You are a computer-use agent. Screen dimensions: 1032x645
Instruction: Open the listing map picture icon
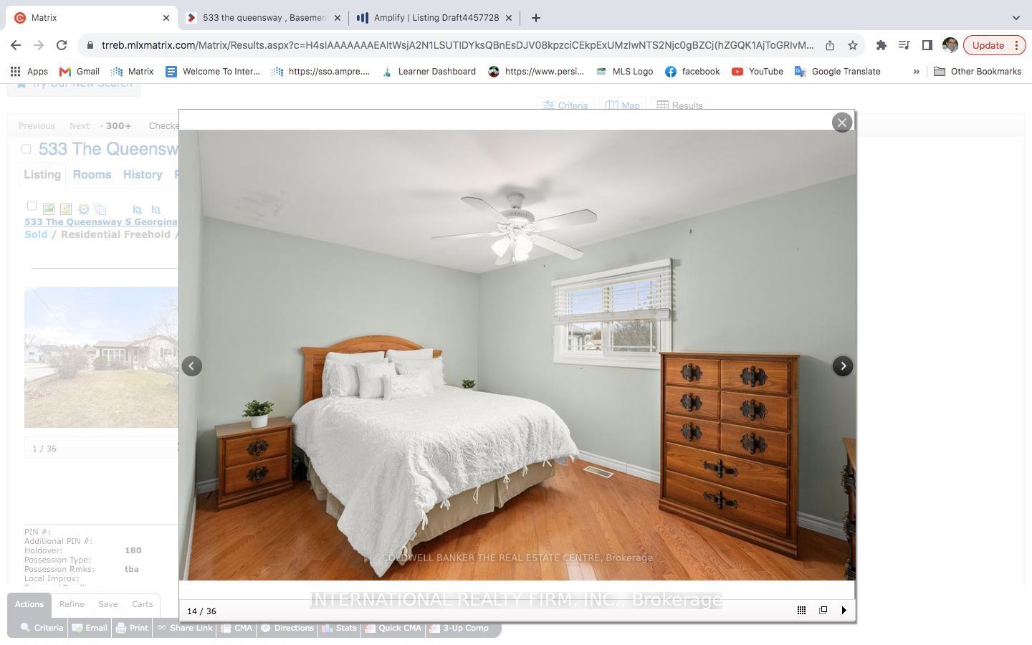tap(66, 209)
